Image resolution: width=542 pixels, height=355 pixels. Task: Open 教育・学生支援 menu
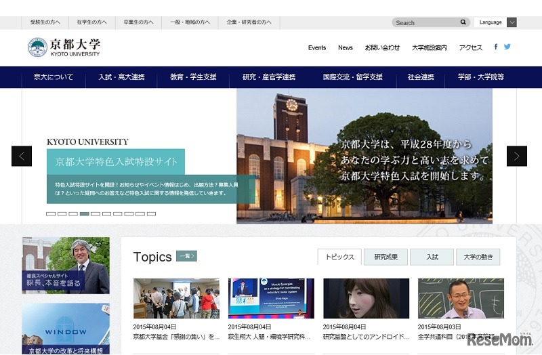coord(193,77)
